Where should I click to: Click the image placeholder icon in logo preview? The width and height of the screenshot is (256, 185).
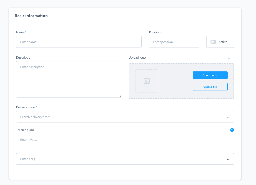coord(146,81)
